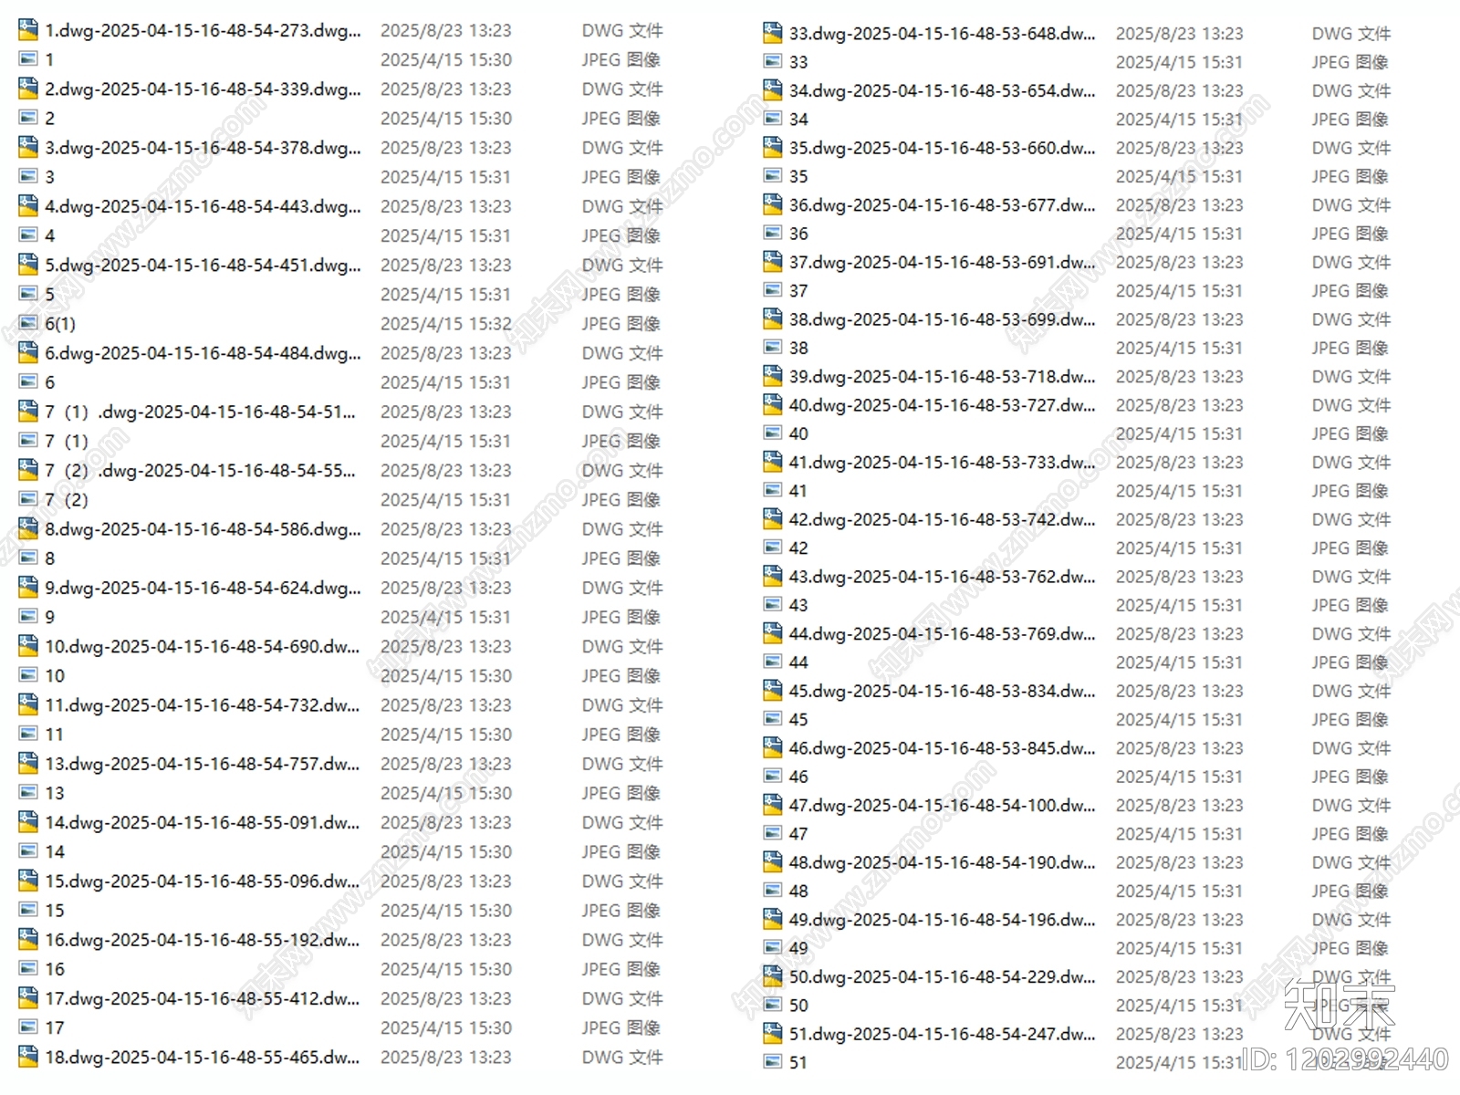Select the DWG icon of 8.dwg-2025-04-15-16-48-54-586
The width and height of the screenshot is (1460, 1095).
coord(28,528)
